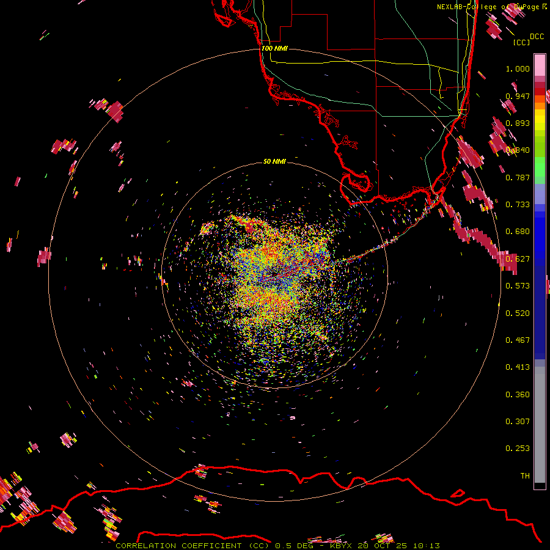
Task: Click the gray lower segment of the color bar
Action: (x=540, y=425)
